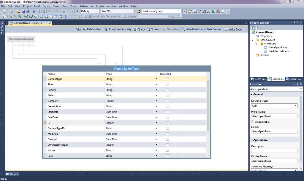Click the Open File folder icon
Viewport: 304px width, 181px height.
point(19,11)
